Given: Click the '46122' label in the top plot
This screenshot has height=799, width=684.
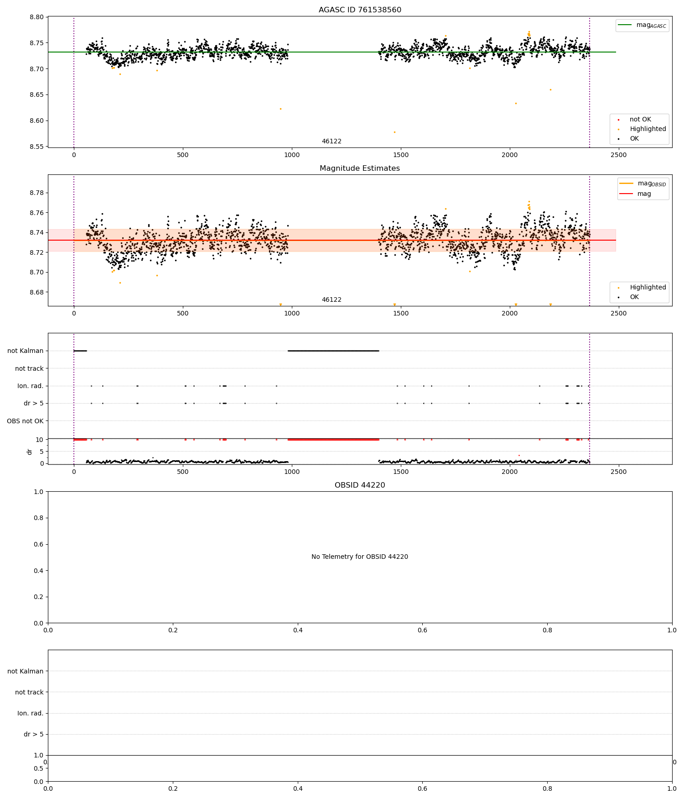Looking at the screenshot, I should tap(332, 142).
